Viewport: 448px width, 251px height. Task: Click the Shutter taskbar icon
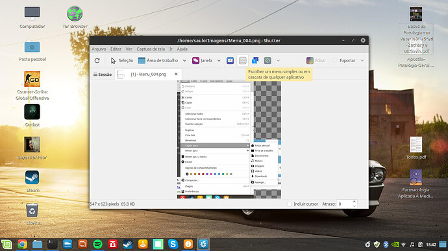(203, 245)
